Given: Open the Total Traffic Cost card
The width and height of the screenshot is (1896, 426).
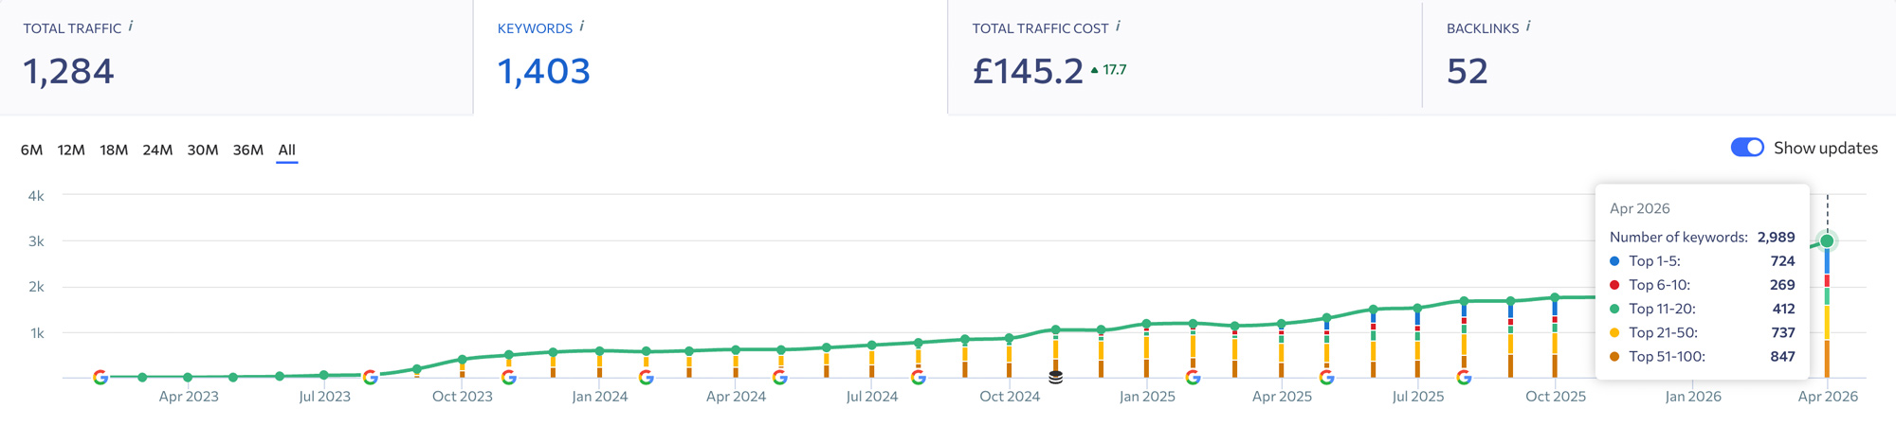Looking at the screenshot, I should (x=1185, y=57).
